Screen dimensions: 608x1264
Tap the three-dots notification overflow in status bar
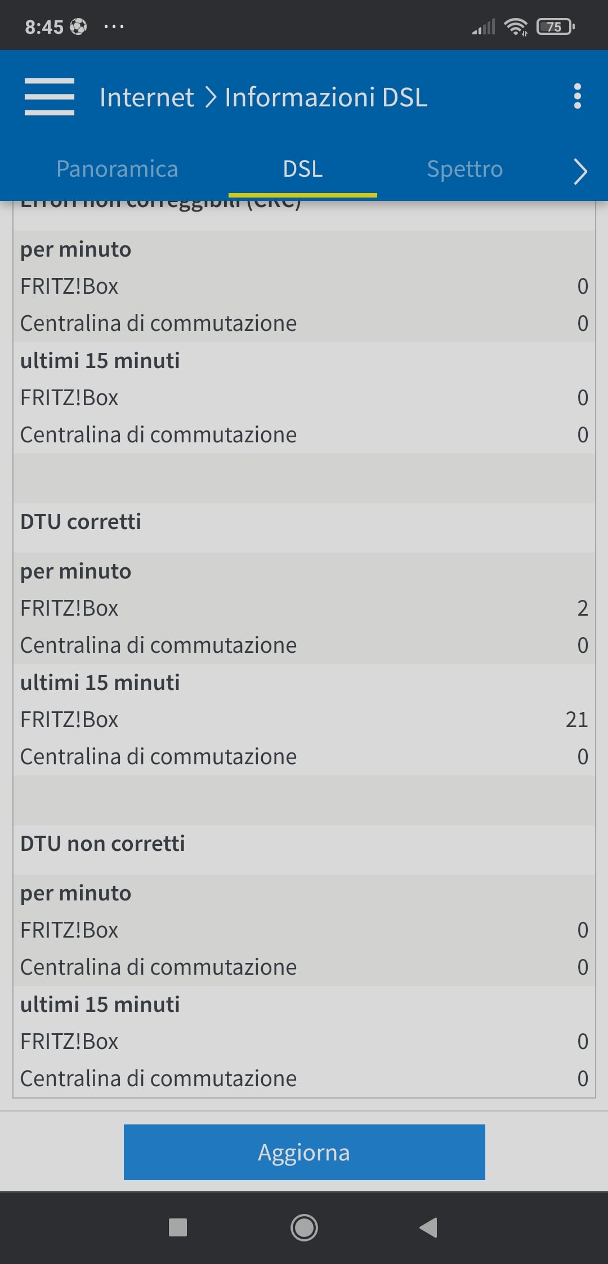point(114,26)
